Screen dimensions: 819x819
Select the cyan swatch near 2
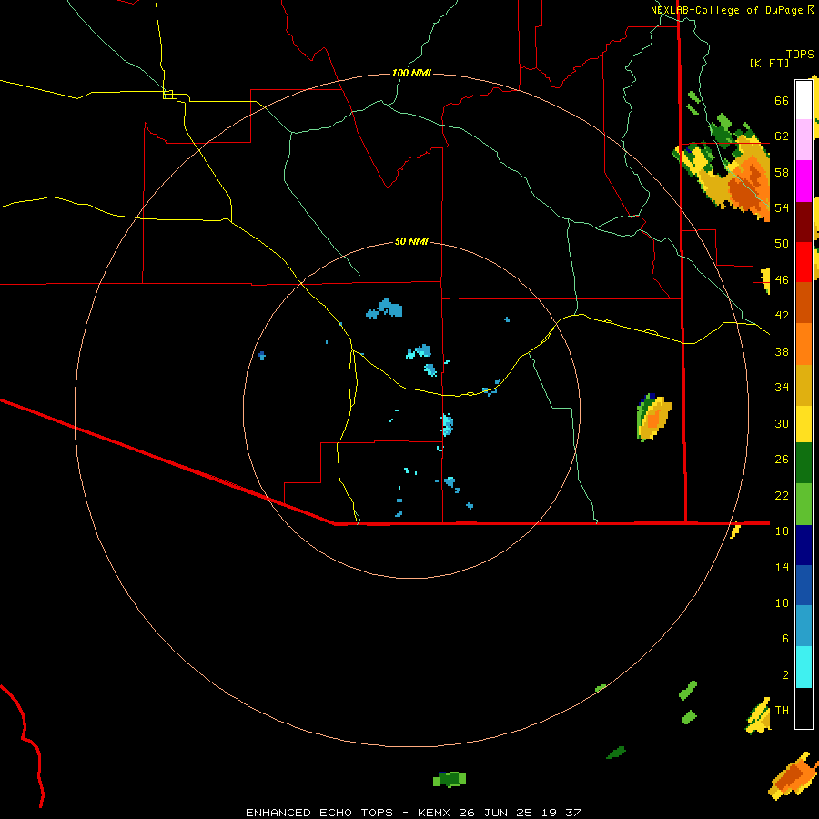(804, 667)
